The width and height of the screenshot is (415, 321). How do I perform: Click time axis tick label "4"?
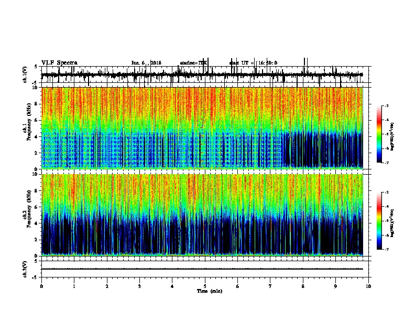coord(172,286)
